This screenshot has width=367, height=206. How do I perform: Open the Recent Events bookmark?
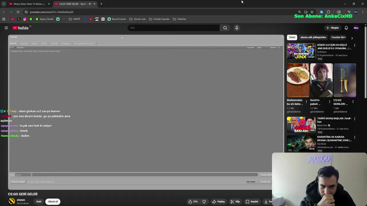(x=117, y=19)
